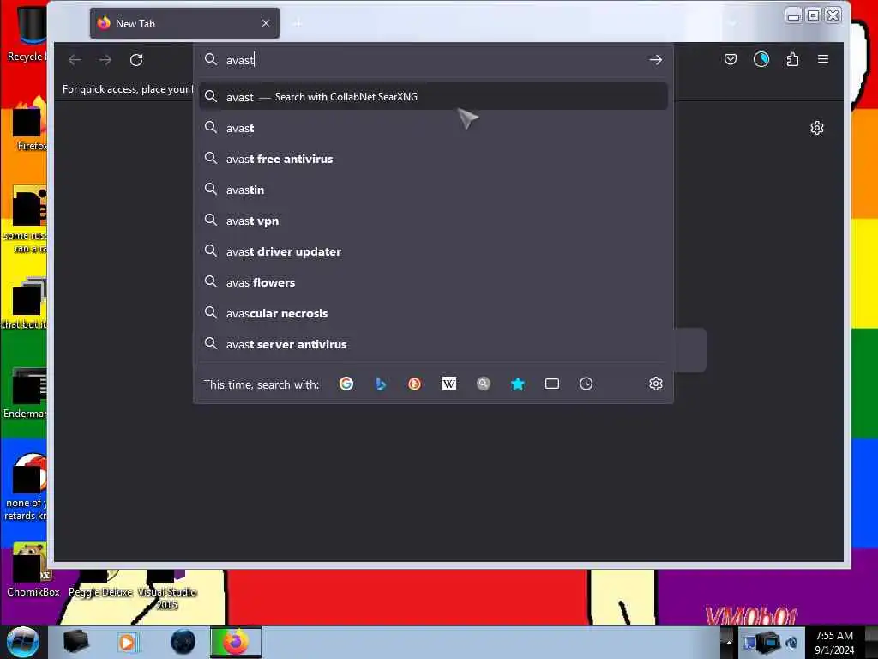Choose 'avast free antivirus' suggestion

(x=433, y=159)
